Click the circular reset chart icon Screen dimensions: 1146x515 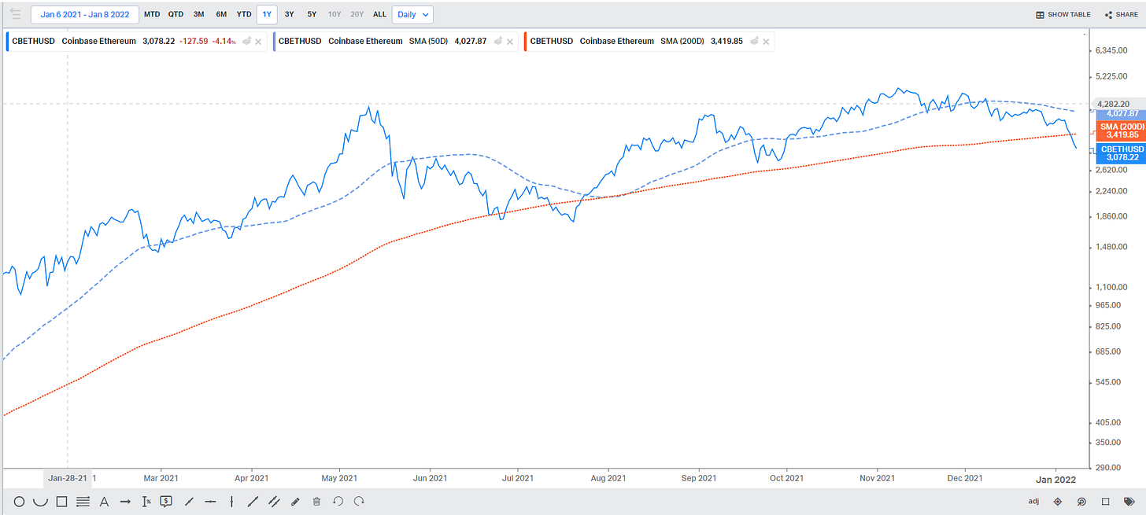pyautogui.click(x=1081, y=501)
